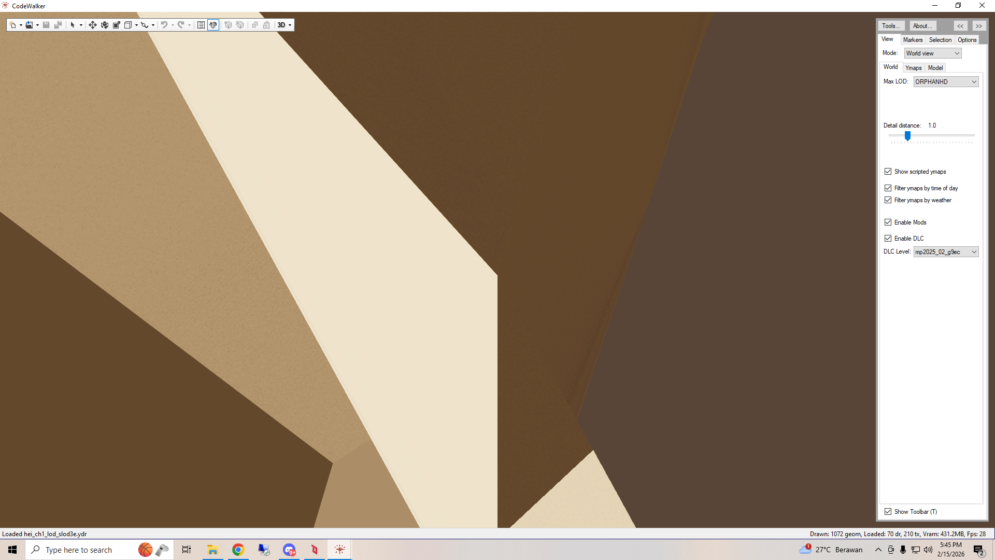Image resolution: width=995 pixels, height=560 pixels.
Task: Click the >> panel collapse button
Action: click(x=979, y=26)
